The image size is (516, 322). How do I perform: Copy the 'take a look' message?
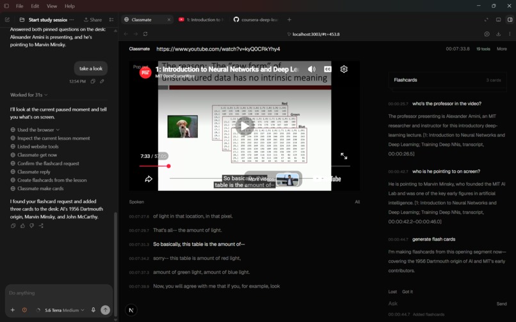pos(93,81)
